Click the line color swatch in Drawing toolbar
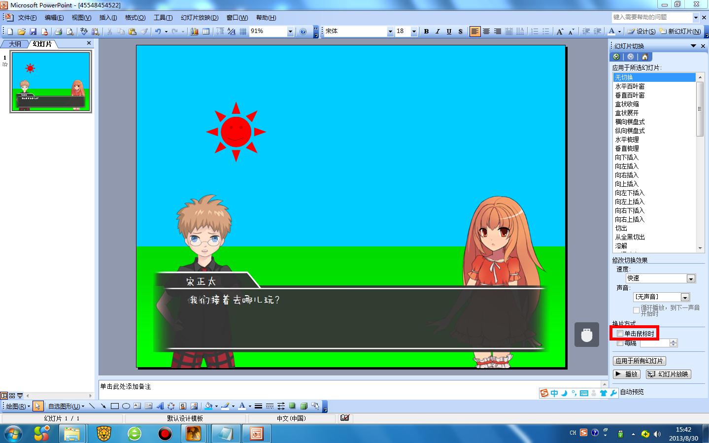The height and width of the screenshot is (443, 709). click(225, 406)
